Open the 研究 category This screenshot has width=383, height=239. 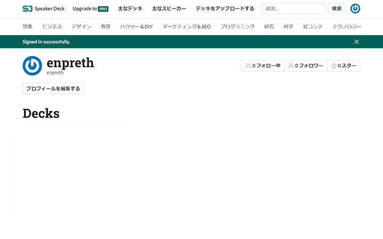point(269,27)
